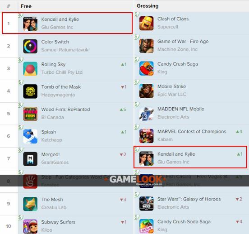Click the Kendall and Kylie Grossing entry
Image resolution: width=249 pixels, height=234 pixels.
[x=190, y=157]
